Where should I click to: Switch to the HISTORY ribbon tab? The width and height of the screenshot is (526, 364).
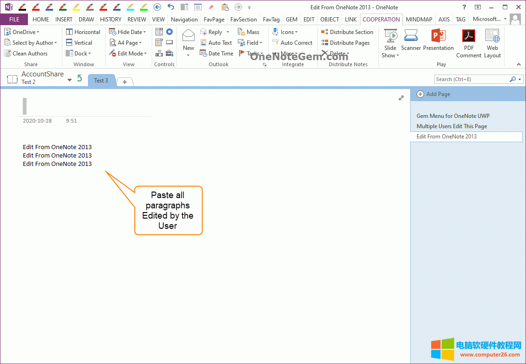pos(111,20)
